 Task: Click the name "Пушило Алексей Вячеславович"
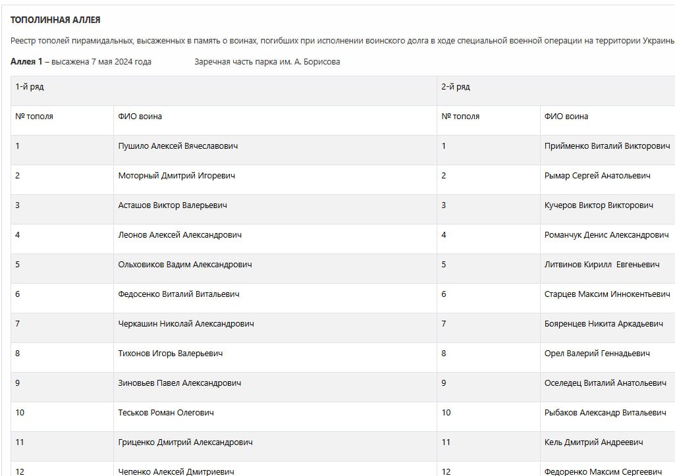[x=178, y=146]
